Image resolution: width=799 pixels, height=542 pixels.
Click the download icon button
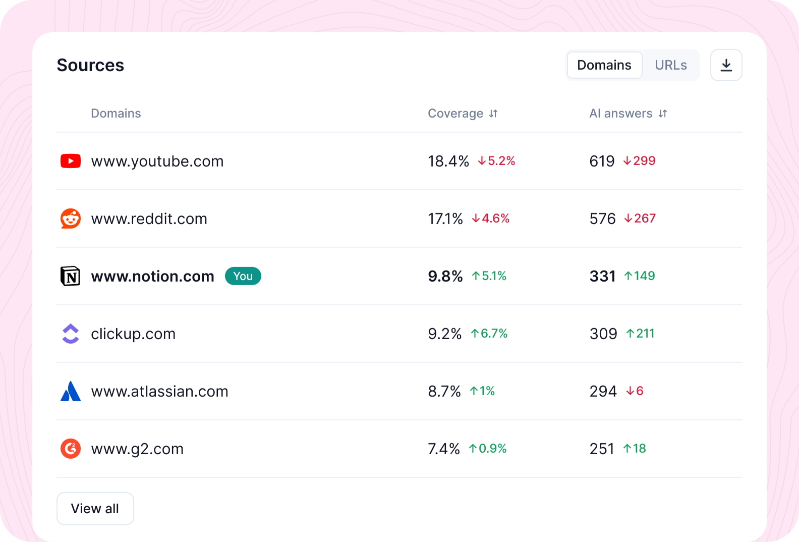point(726,65)
